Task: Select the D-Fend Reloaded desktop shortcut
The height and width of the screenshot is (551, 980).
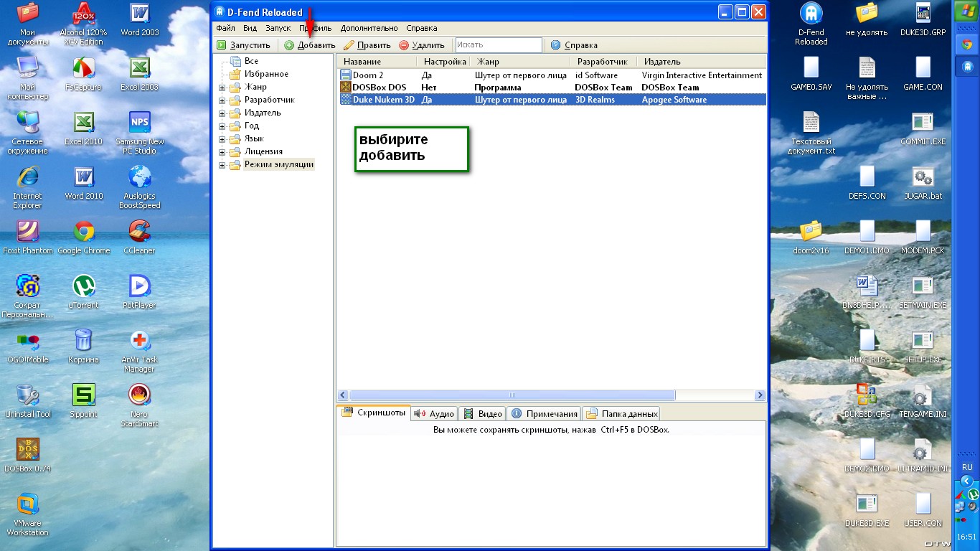Action: (811, 24)
